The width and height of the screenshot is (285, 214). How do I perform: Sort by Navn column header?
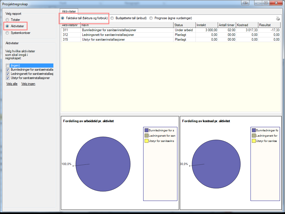127,25
